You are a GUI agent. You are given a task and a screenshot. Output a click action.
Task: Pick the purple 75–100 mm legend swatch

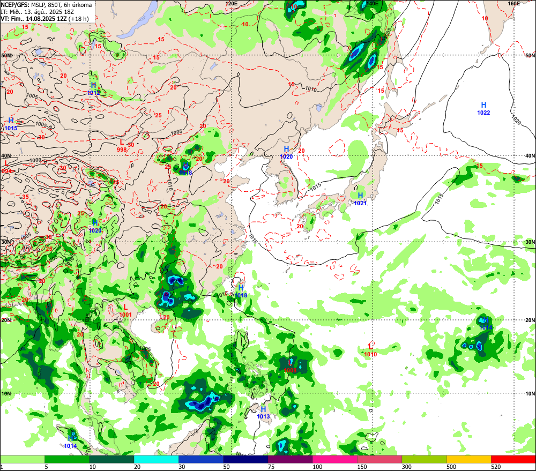click(x=290, y=459)
